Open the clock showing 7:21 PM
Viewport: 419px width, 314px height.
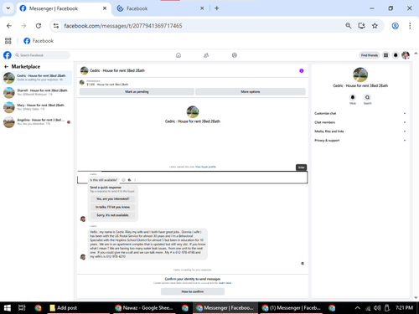[x=404, y=308]
